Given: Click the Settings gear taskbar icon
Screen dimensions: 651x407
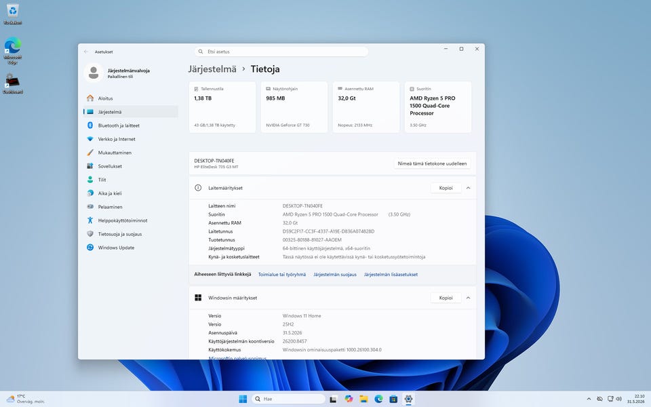Looking at the screenshot, I should click(408, 399).
